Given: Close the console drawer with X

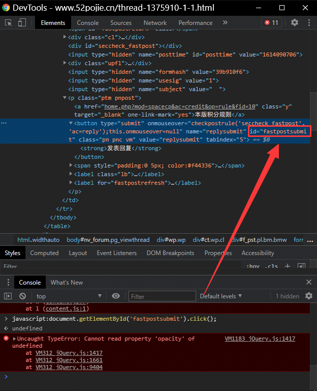Looking at the screenshot, I should (308, 282).
